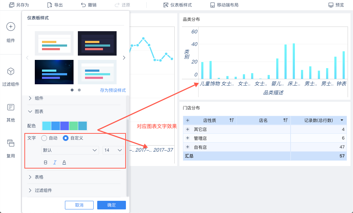
Task: Select the light white style thumbnail
Action: (54, 43)
